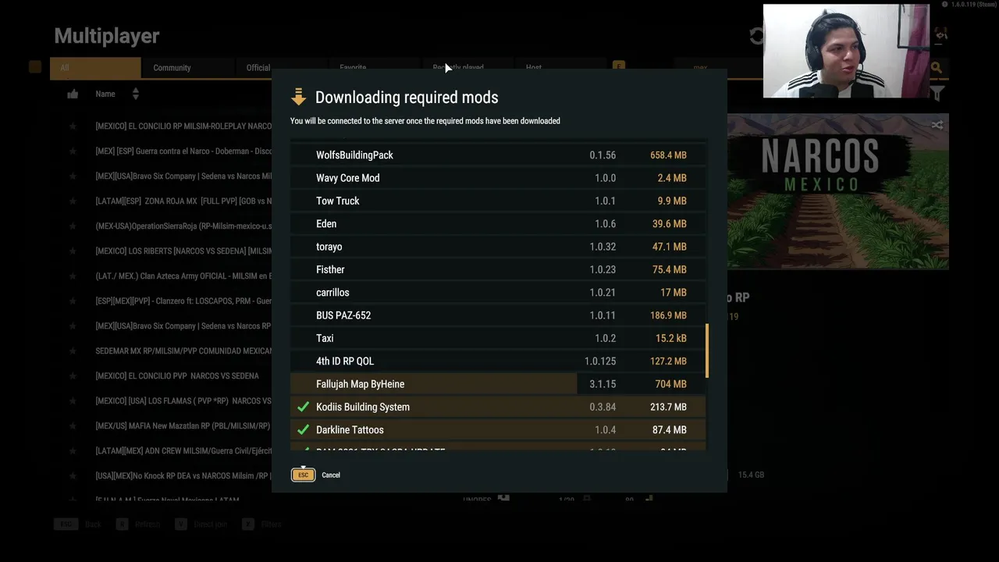Click the Multiplayer page title
Viewport: 999px width, 562px height.
pos(107,36)
